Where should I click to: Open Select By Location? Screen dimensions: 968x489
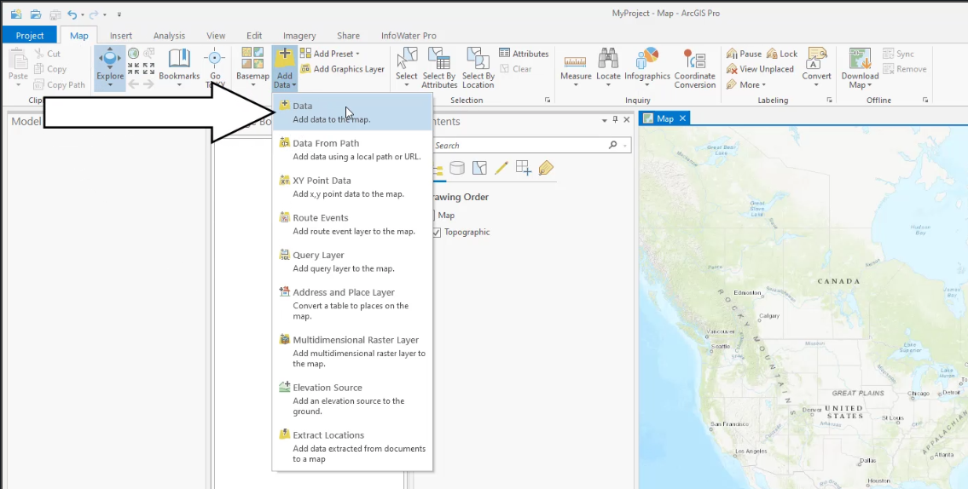coord(478,67)
